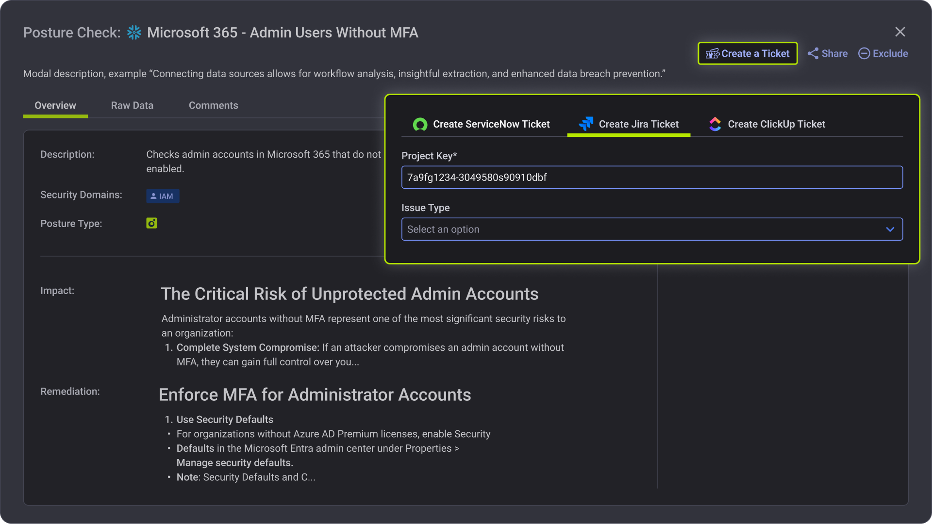This screenshot has width=932, height=524.
Task: Click the Jira logo icon
Action: 586,124
